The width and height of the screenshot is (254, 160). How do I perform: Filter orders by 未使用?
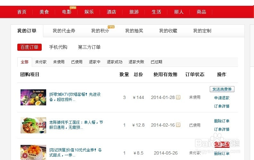59,62
